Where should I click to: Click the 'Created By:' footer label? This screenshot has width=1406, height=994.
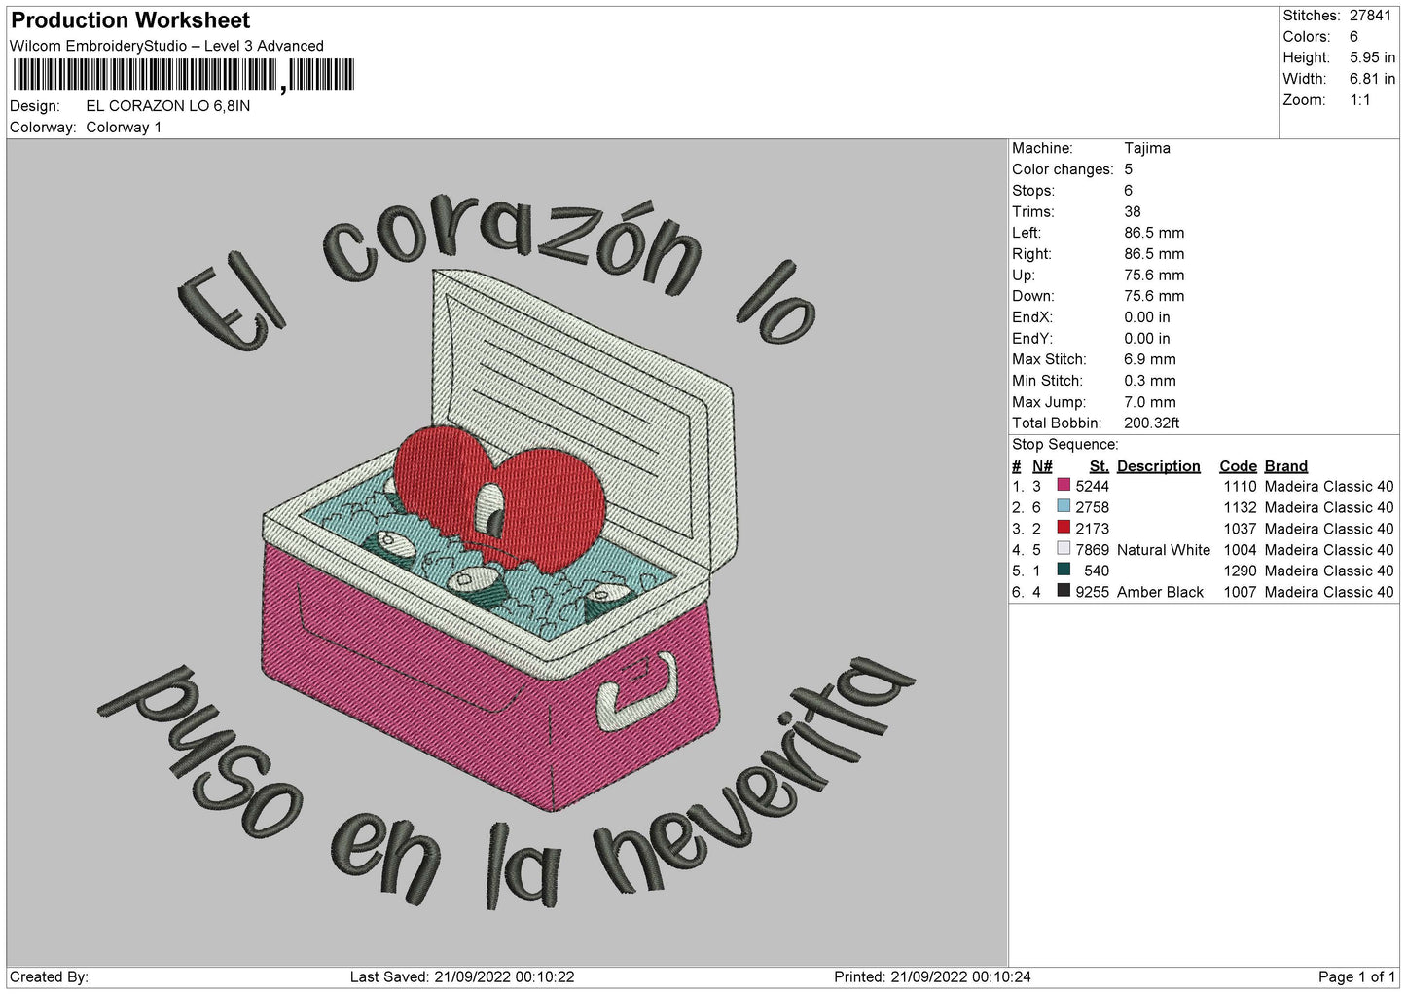pos(49,977)
